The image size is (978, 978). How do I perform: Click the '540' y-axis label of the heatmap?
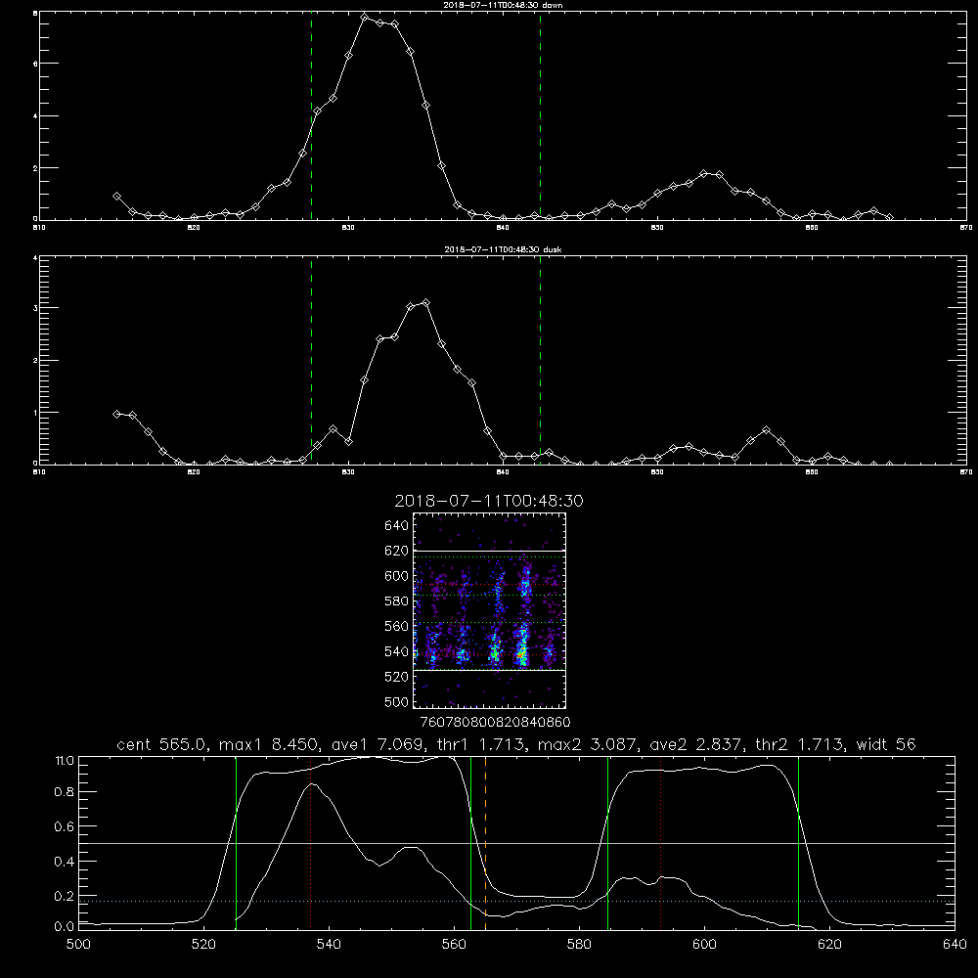[396, 651]
